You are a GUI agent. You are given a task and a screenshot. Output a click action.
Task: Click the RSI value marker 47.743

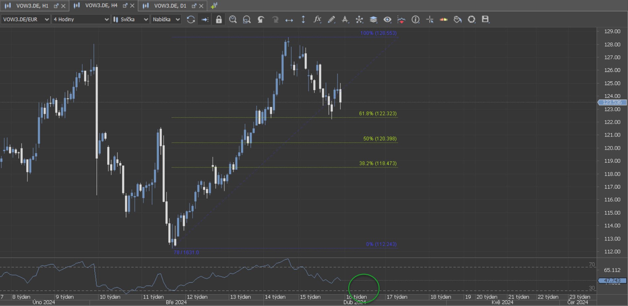click(x=612, y=281)
